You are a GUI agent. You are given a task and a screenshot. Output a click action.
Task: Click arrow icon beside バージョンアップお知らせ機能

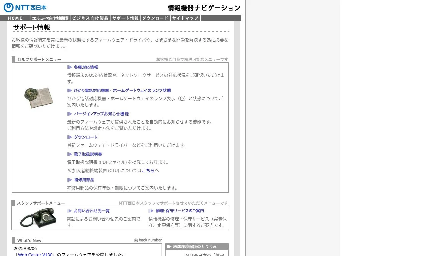click(69, 114)
